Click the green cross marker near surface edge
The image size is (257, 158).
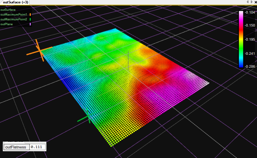coord(88,117)
